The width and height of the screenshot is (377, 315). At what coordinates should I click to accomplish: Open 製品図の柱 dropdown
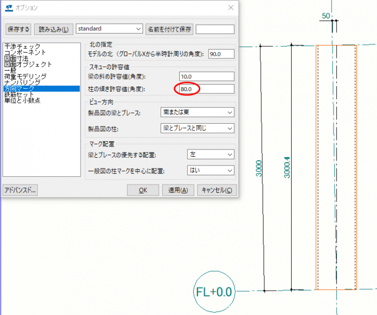(x=197, y=128)
